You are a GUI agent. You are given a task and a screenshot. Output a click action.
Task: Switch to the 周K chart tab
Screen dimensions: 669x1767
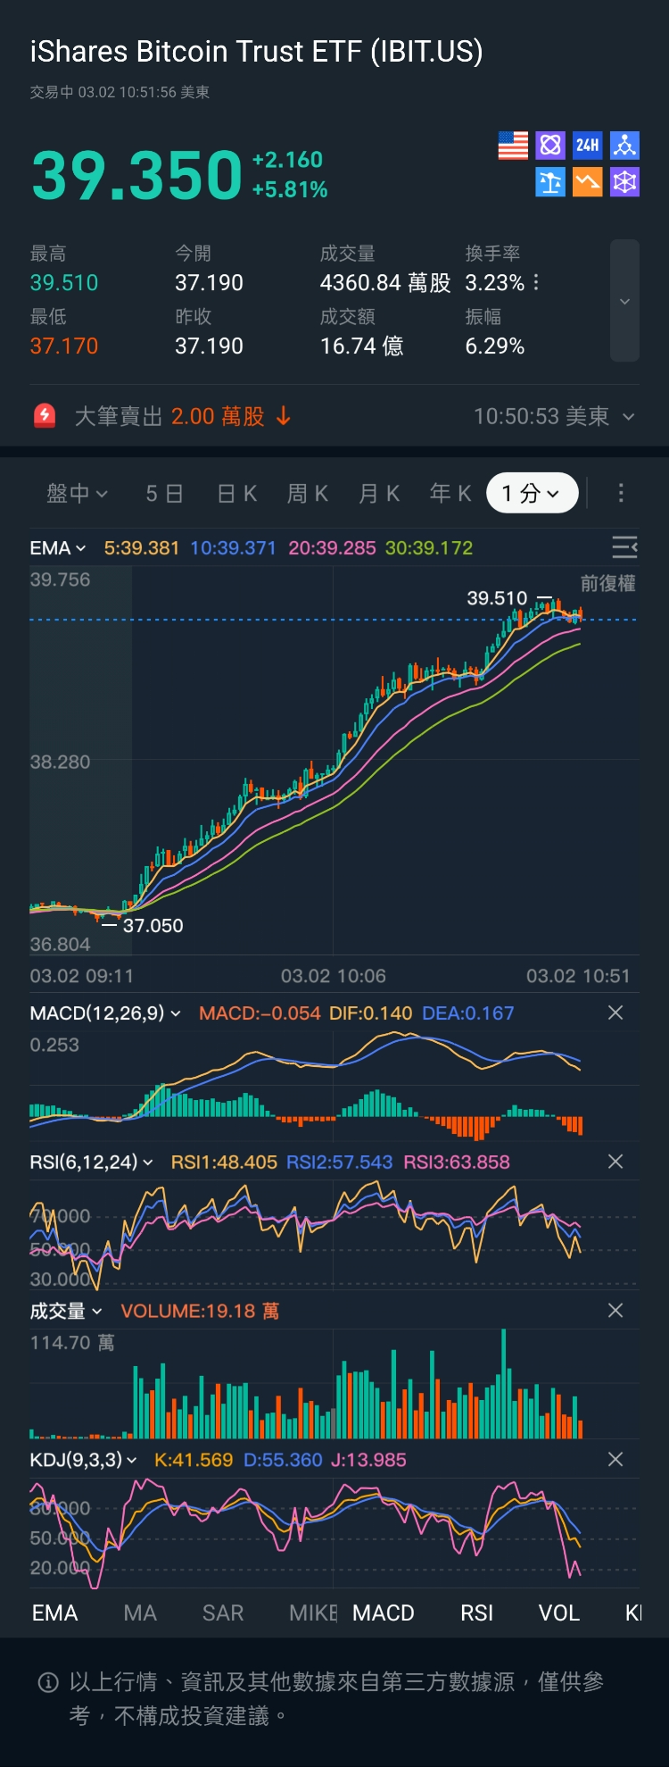point(308,493)
